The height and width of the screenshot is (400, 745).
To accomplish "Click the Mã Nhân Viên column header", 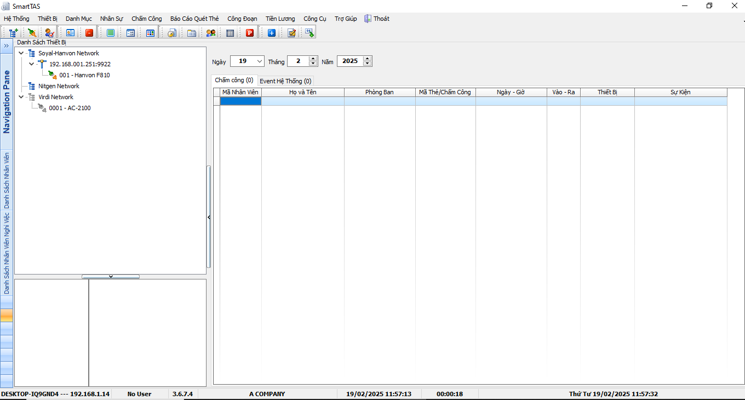I will pyautogui.click(x=240, y=92).
